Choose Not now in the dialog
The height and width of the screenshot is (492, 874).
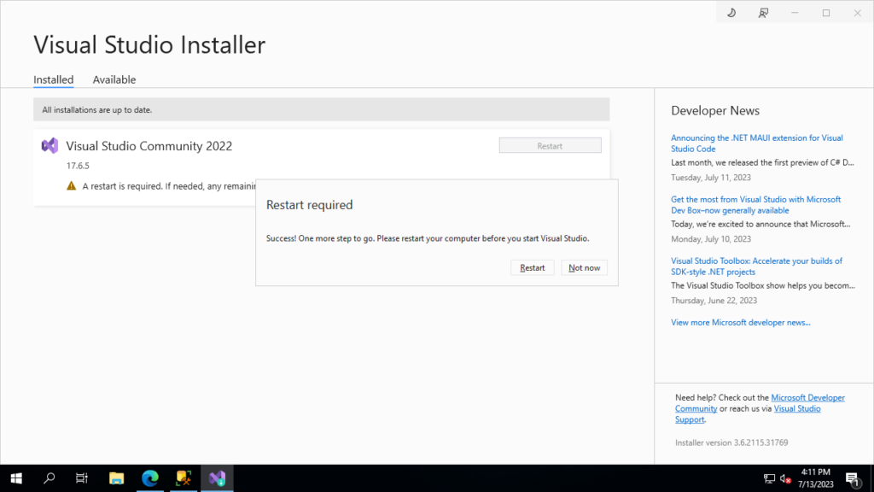584,267
